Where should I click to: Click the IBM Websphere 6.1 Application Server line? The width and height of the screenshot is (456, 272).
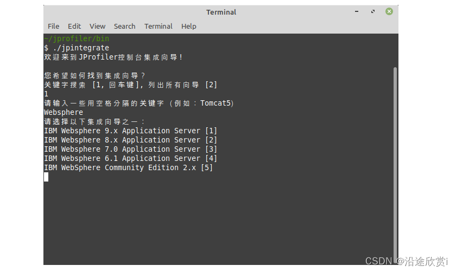131,159
